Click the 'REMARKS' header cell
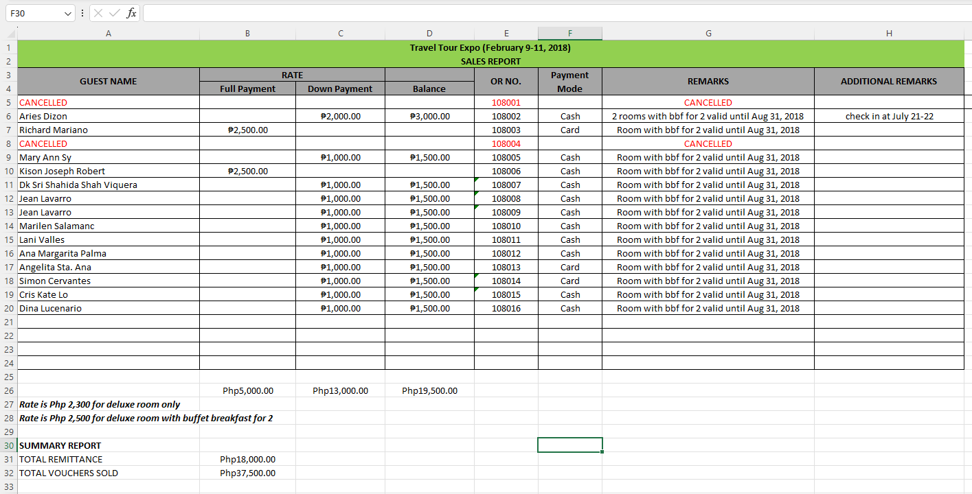The image size is (972, 494). coord(708,81)
